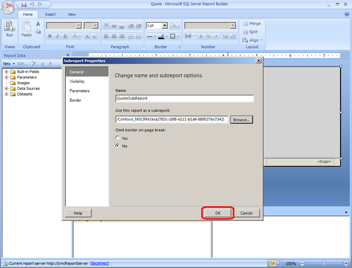Click the increase indent icon
352x268 pixels.
tap(139, 26)
